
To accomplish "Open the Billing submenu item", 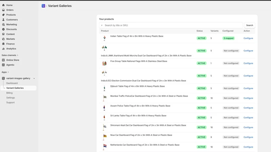I will tap(9, 93).
